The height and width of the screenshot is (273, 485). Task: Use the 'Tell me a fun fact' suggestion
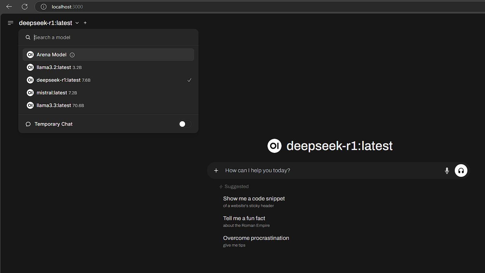pyautogui.click(x=246, y=222)
